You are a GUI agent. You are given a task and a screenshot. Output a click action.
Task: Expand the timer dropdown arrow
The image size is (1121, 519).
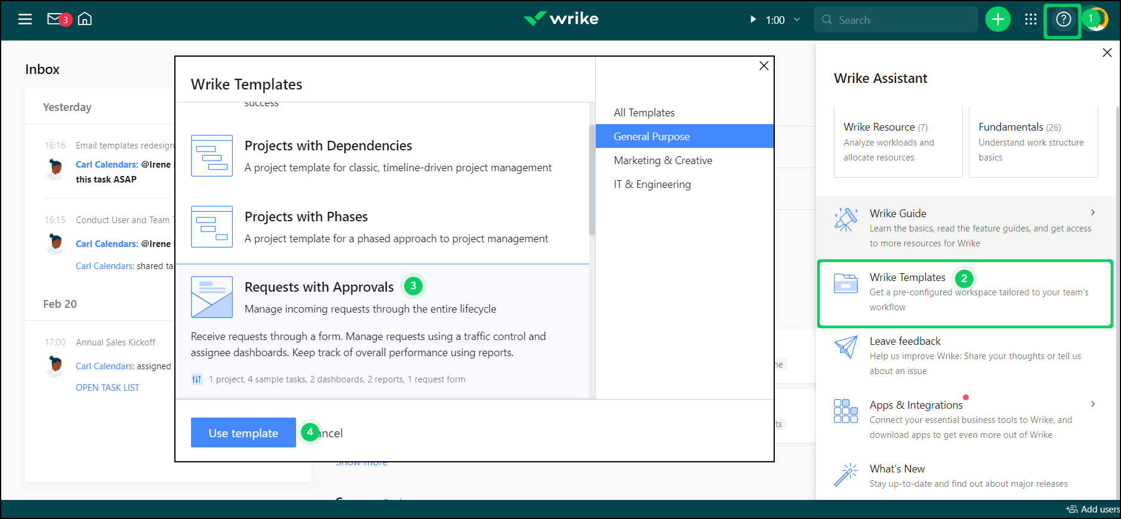(x=797, y=20)
